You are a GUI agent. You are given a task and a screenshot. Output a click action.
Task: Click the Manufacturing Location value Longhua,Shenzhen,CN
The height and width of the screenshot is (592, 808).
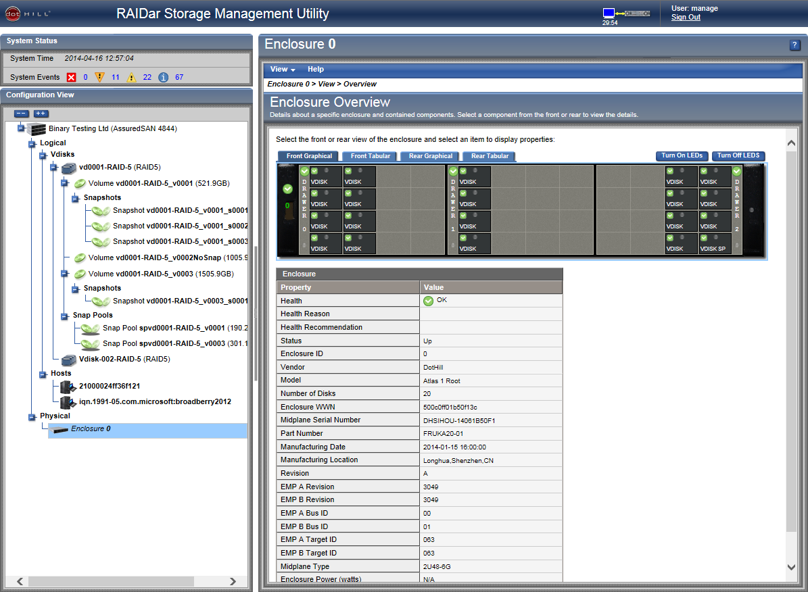(x=458, y=461)
